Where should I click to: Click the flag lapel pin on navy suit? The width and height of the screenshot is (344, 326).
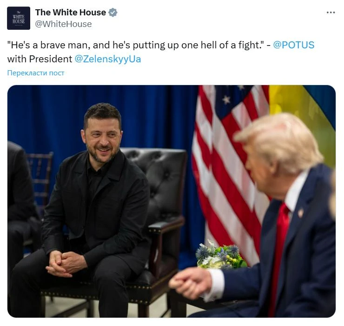(x=300, y=213)
